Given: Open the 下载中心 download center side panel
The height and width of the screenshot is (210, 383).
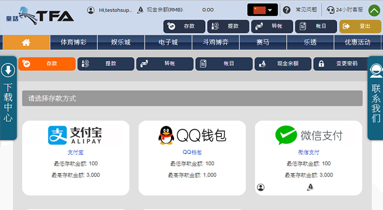Looking at the screenshot, I should [x=8, y=98].
